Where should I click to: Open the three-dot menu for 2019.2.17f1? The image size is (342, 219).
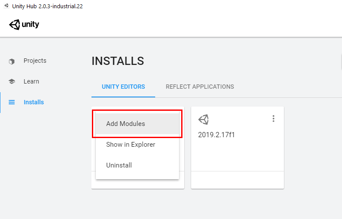273,119
